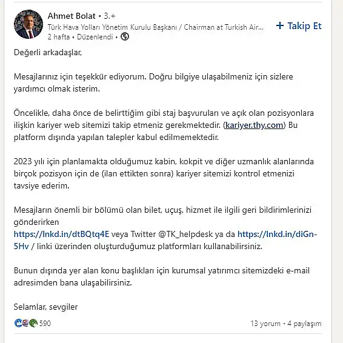Show the 4 paylaşım reposts
Viewport: 343px width, 343px height.
pyautogui.click(x=304, y=324)
